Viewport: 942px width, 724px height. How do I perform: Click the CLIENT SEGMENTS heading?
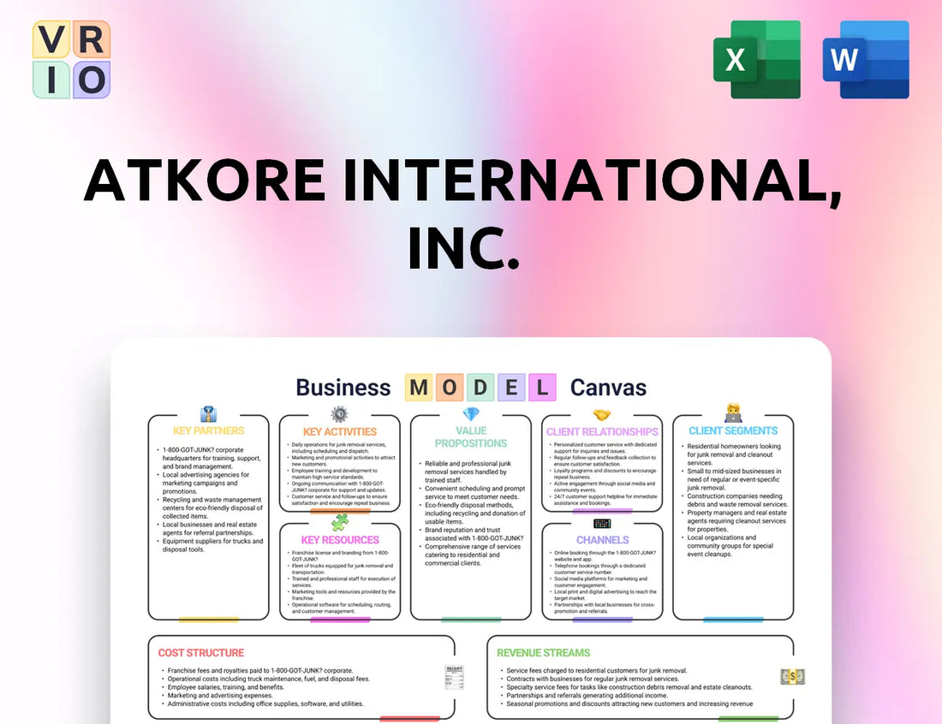[x=733, y=431]
